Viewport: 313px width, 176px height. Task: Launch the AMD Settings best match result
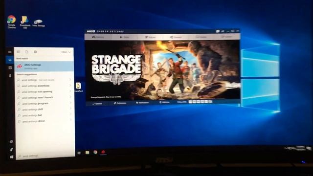tap(44, 66)
